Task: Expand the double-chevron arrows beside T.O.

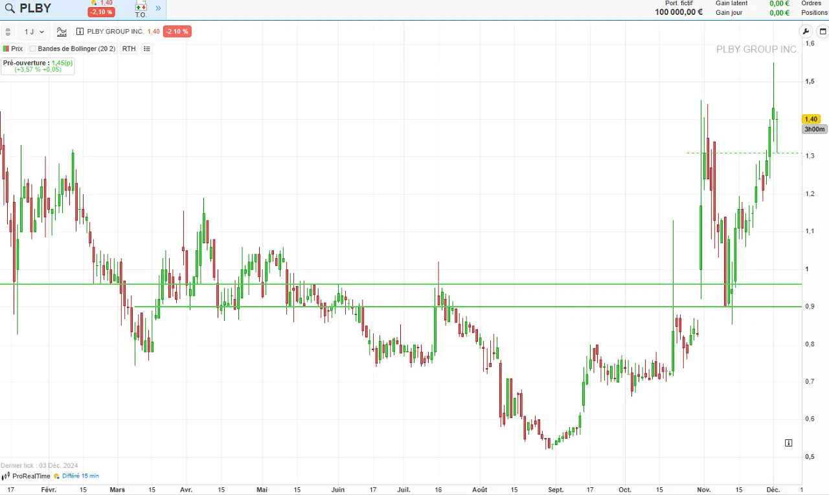Action: [x=158, y=8]
